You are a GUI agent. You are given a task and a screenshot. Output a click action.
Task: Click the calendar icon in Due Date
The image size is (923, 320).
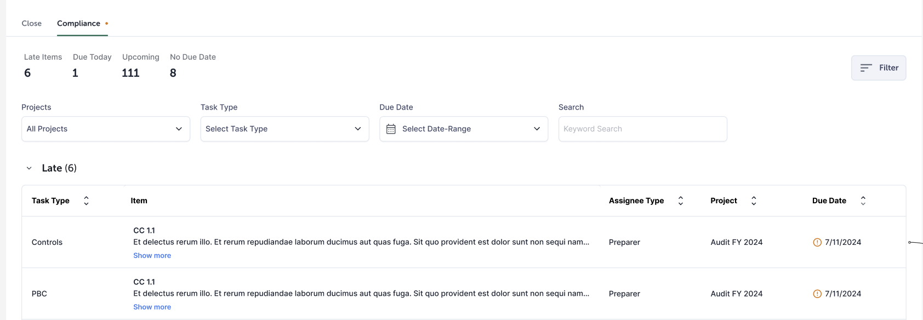(x=391, y=129)
